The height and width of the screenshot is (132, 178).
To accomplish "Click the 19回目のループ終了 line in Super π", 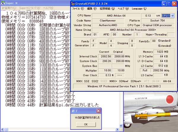I will (x=40, y=101).
